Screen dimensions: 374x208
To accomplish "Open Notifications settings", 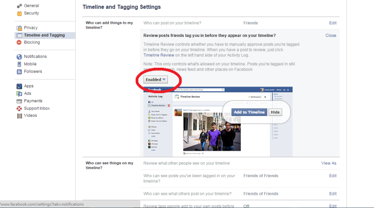I will click(x=36, y=57).
